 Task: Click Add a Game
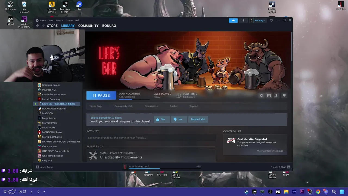(45, 167)
